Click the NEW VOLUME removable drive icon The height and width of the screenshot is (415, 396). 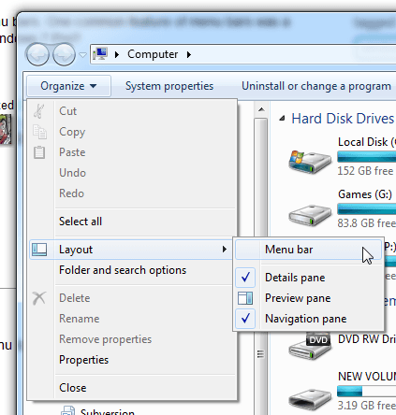pos(310,400)
